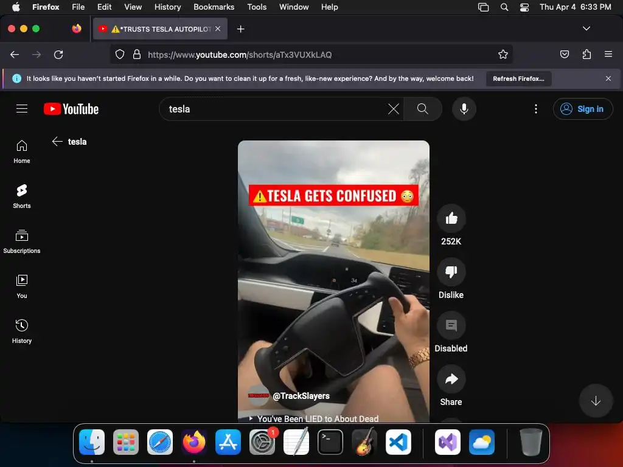Open Control Center in menu bar
This screenshot has width=623, height=467.
pyautogui.click(x=524, y=7)
